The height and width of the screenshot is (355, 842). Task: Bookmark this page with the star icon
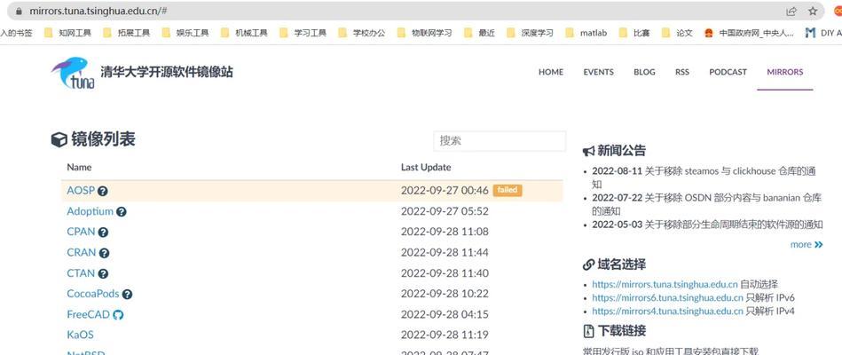[x=813, y=11]
